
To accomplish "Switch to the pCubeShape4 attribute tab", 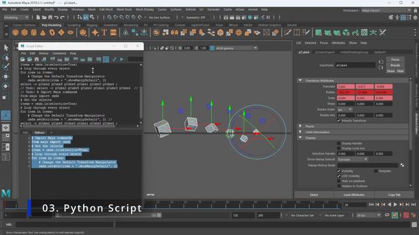I will click(x=325, y=52).
